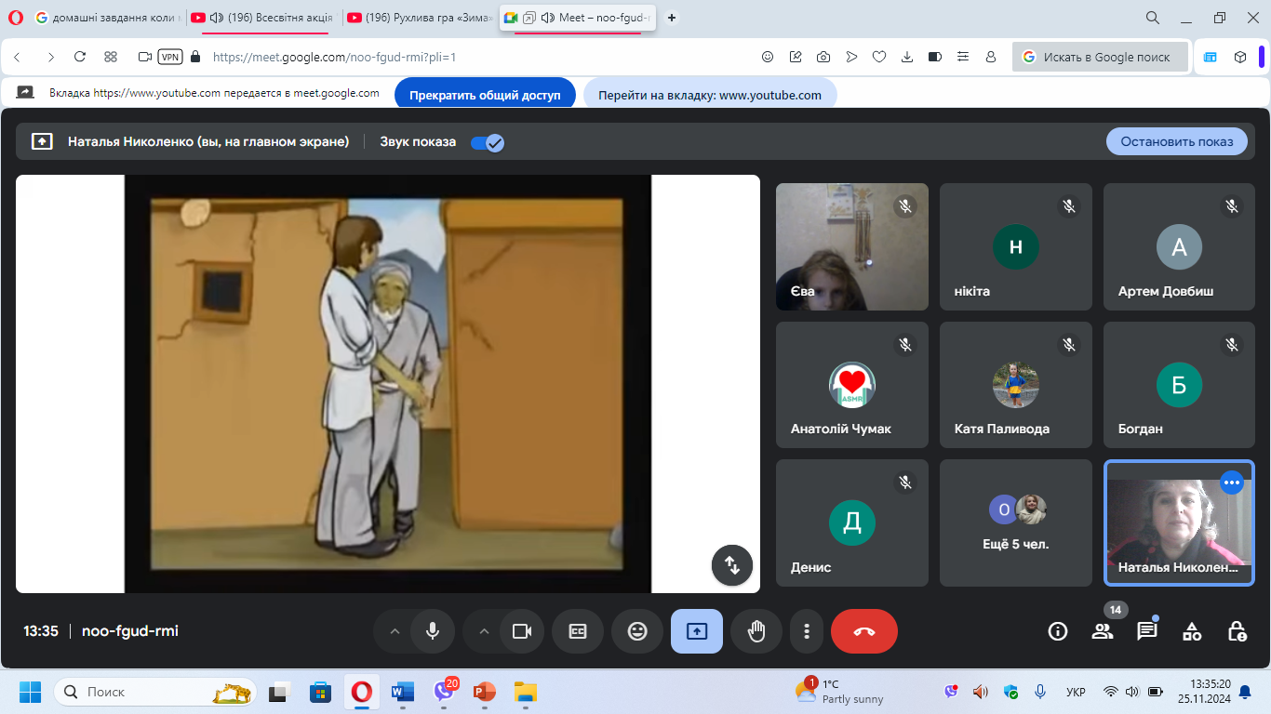Click Opera sidebar workspace blue icon
Image resolution: width=1271 pixels, height=714 pixels.
pyautogui.click(x=1210, y=57)
